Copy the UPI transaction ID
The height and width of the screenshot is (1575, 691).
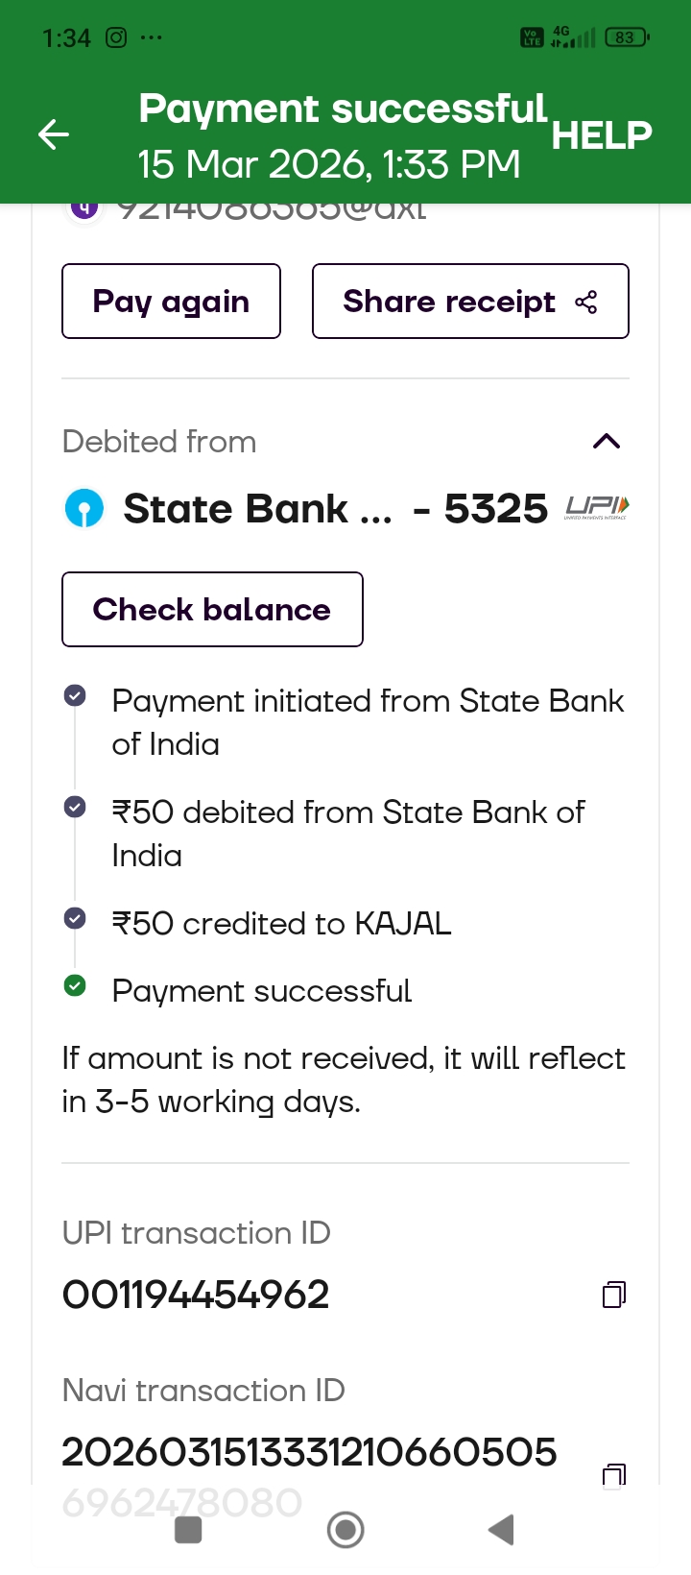614,1295
